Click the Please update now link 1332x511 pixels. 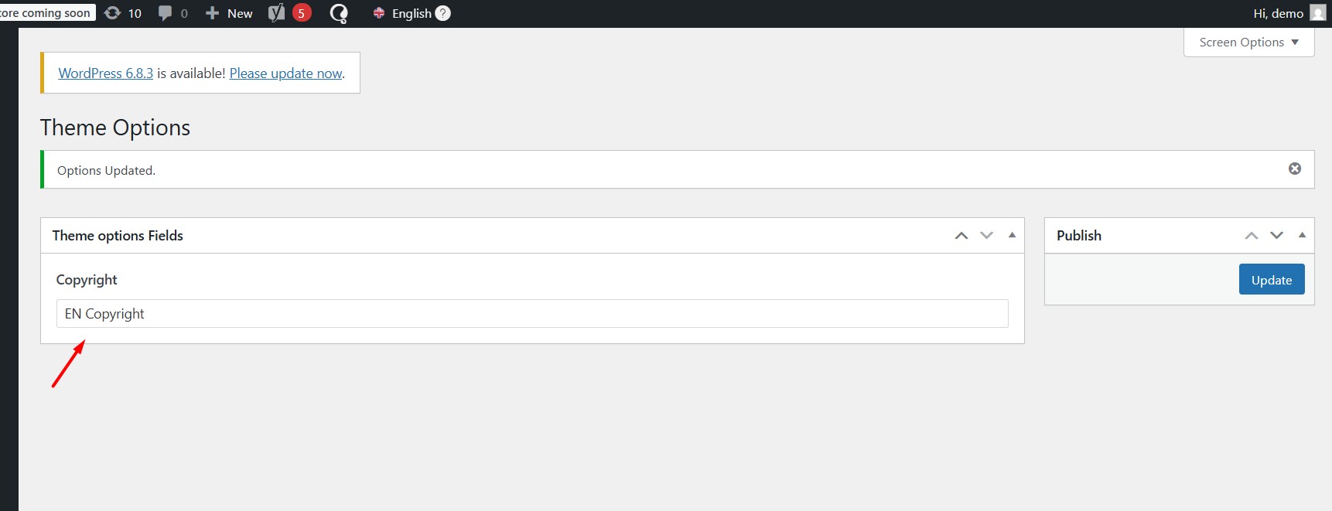pyautogui.click(x=285, y=73)
